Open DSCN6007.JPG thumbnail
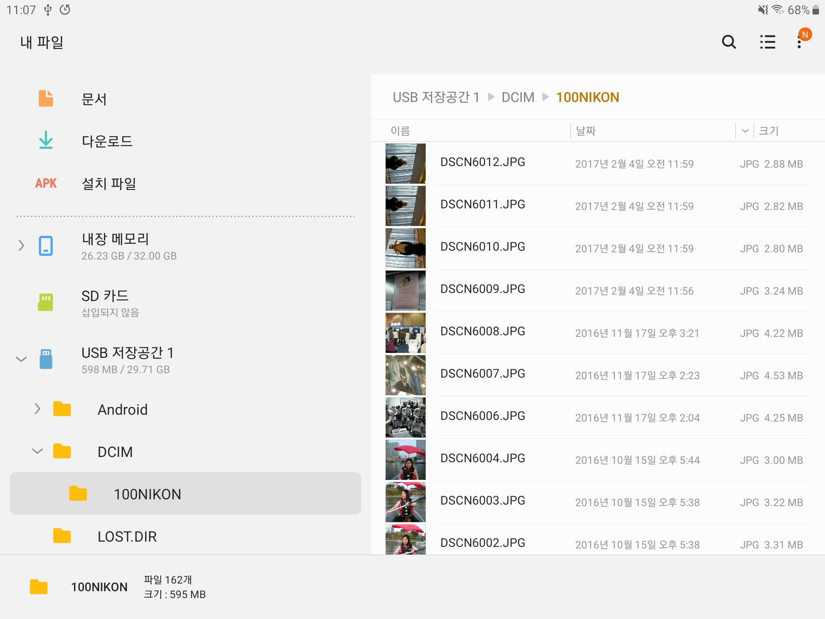 pos(406,375)
